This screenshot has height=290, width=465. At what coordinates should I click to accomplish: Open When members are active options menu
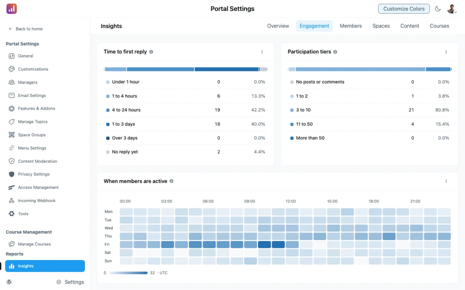coord(446,181)
